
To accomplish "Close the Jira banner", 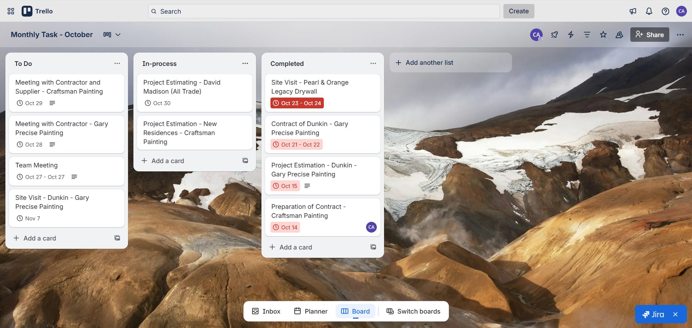I will click(x=675, y=314).
